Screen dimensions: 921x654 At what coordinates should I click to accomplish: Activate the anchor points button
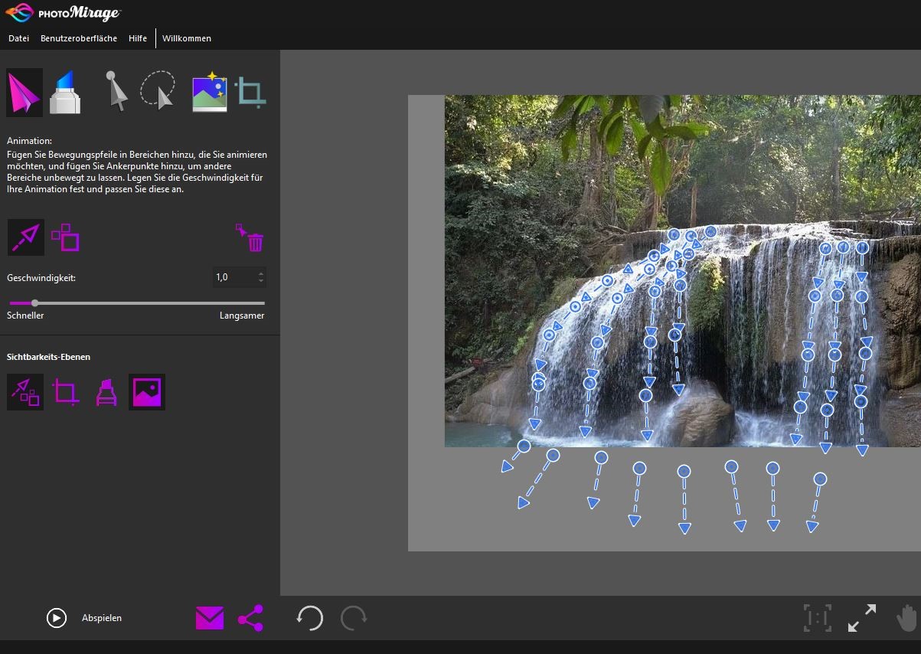click(66, 237)
